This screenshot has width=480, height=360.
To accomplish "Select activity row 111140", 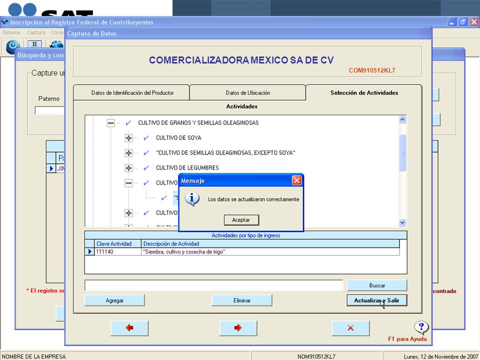I will coord(242,251).
